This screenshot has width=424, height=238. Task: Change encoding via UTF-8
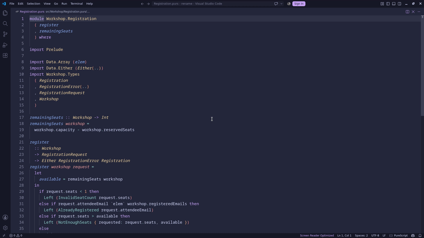pyautogui.click(x=375, y=235)
